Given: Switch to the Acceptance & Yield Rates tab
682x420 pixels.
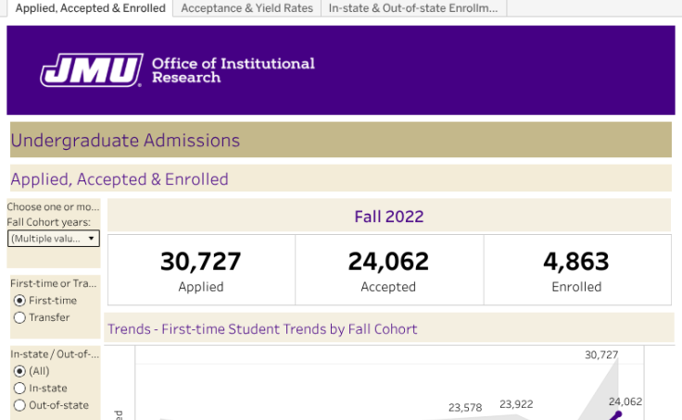Looking at the screenshot, I should click(246, 8).
